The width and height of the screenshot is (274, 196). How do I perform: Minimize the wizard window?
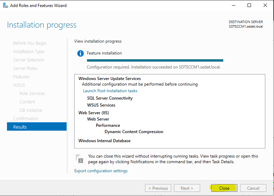pyautogui.click(x=234, y=6)
